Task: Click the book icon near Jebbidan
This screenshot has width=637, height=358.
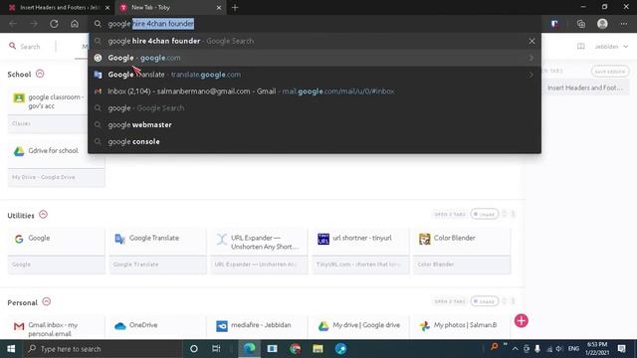Action: (581, 47)
